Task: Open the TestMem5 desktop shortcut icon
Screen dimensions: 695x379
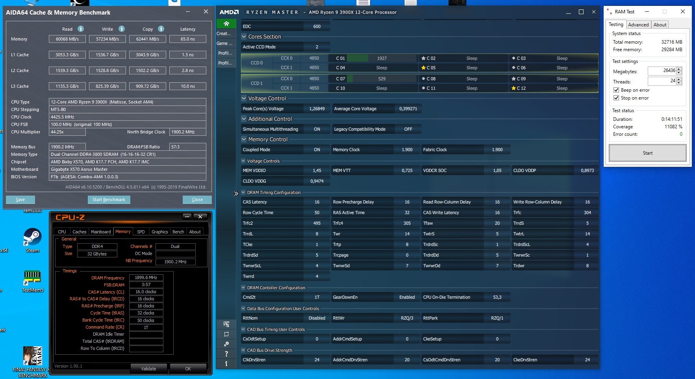Action: click(32, 277)
